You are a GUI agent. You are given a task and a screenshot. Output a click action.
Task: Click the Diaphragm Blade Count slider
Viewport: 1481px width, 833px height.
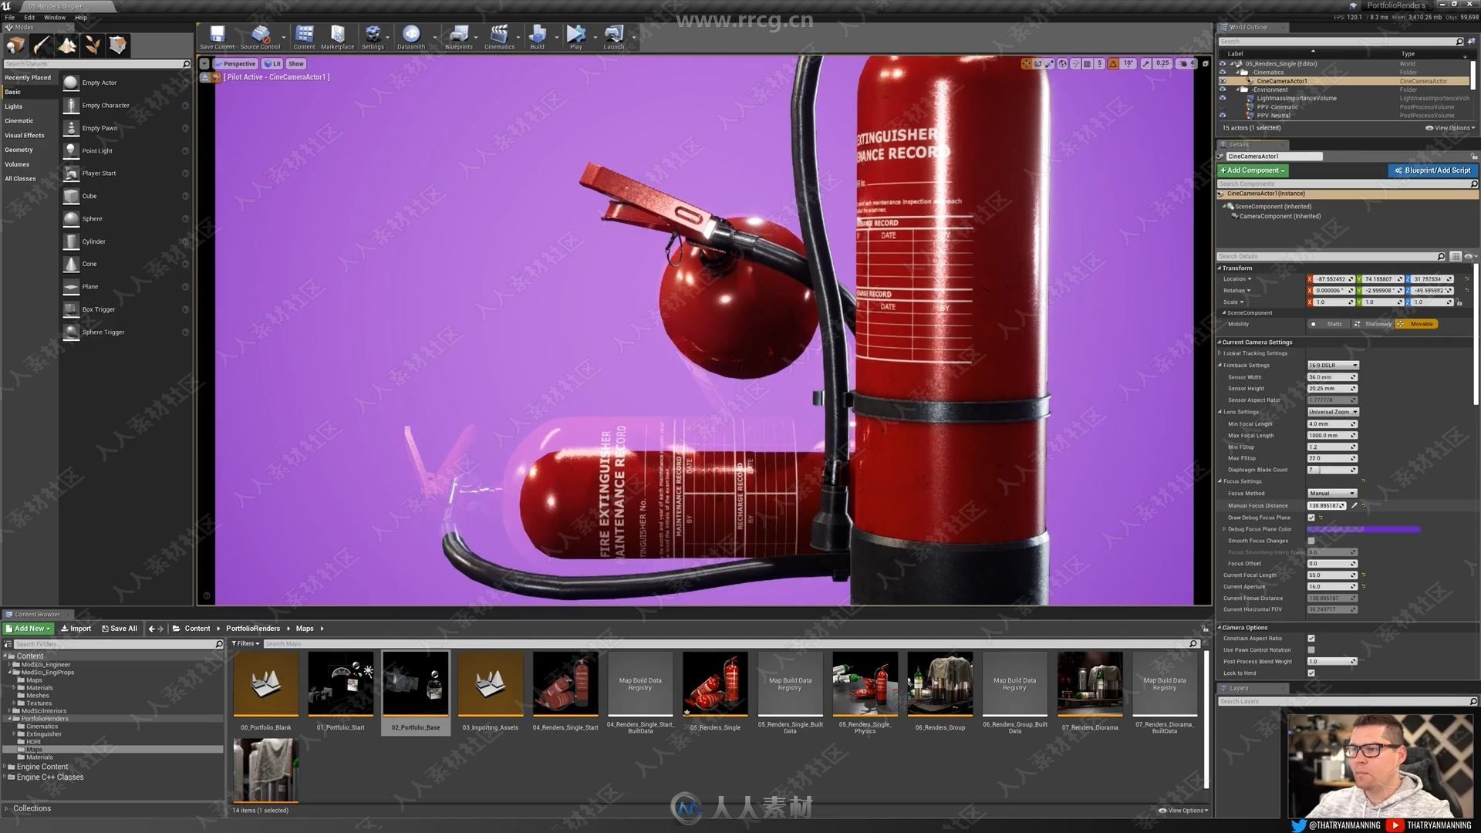pyautogui.click(x=1332, y=470)
